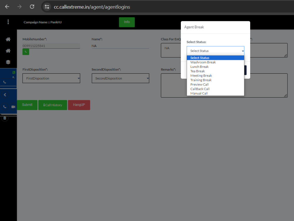Open the FirstDisposition dropdown
The height and width of the screenshot is (221, 294).
[51, 78]
